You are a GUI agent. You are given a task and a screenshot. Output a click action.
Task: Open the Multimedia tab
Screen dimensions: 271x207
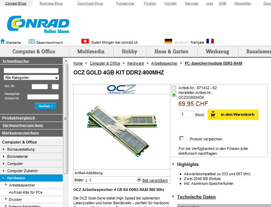tap(91, 52)
